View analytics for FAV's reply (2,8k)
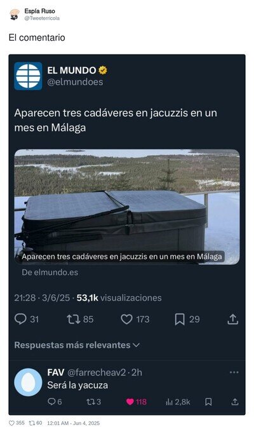This screenshot has width=254, height=432. (x=178, y=402)
